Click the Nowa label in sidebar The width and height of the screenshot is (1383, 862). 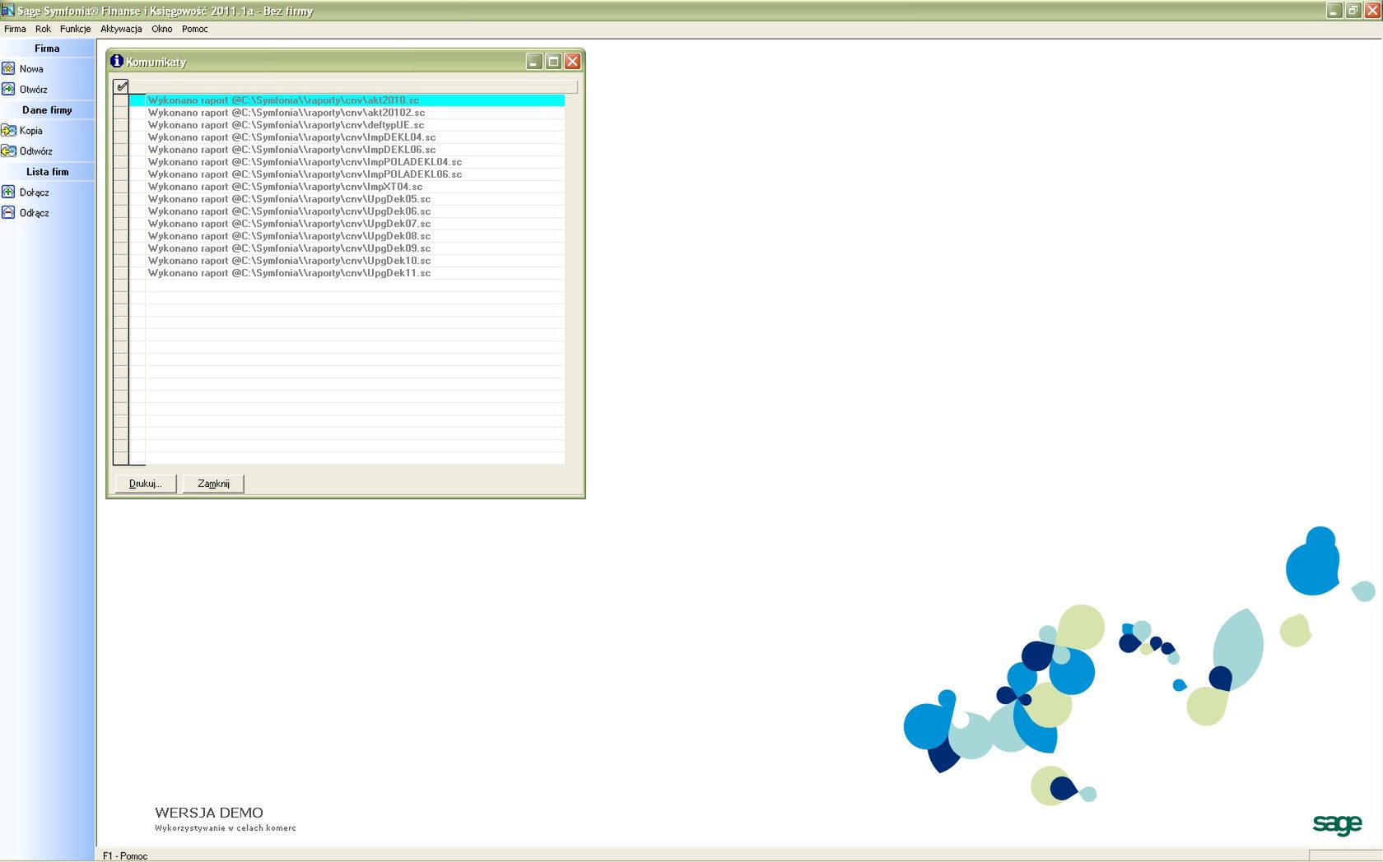tap(31, 69)
